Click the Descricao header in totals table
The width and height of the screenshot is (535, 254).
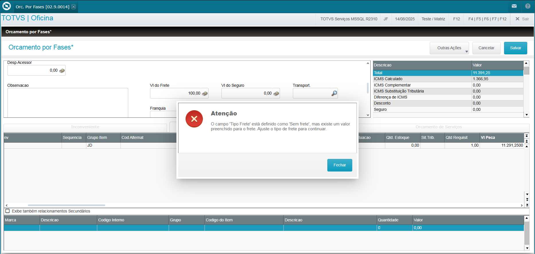tap(422, 65)
